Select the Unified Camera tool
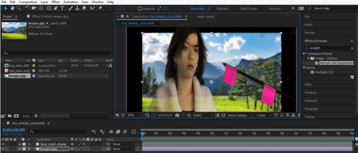This screenshot has width=358, height=153. [34, 8]
